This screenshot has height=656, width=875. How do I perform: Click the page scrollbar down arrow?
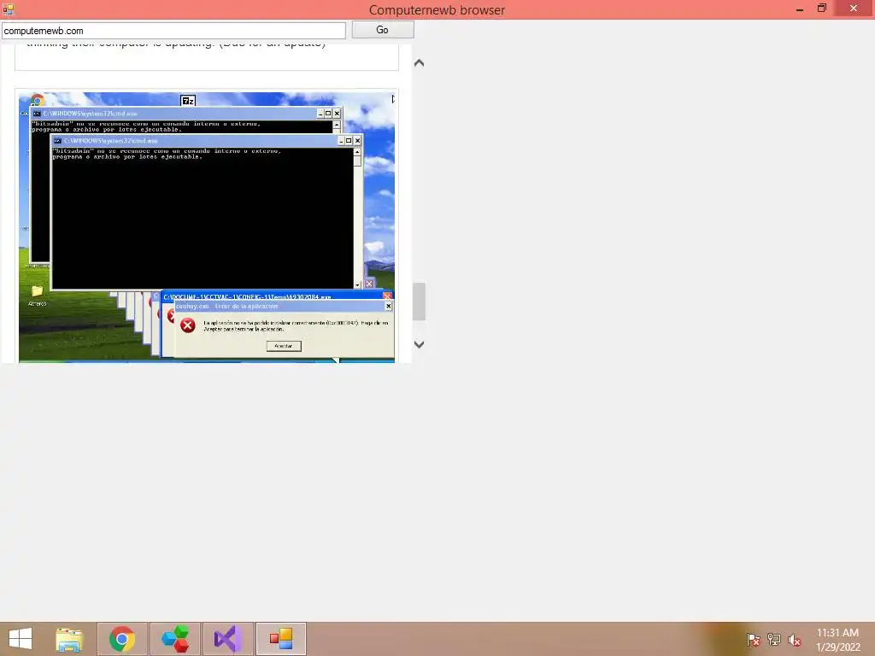419,344
